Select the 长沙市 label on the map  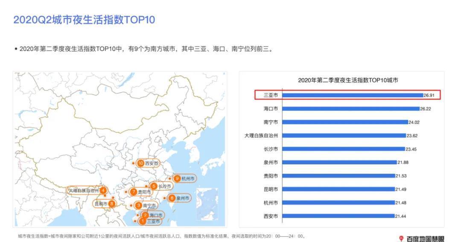(x=165, y=187)
